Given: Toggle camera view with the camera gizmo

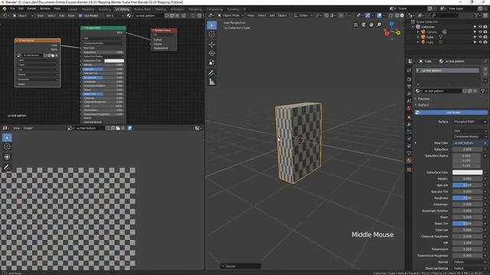Looking at the screenshot, I should point(364,24).
